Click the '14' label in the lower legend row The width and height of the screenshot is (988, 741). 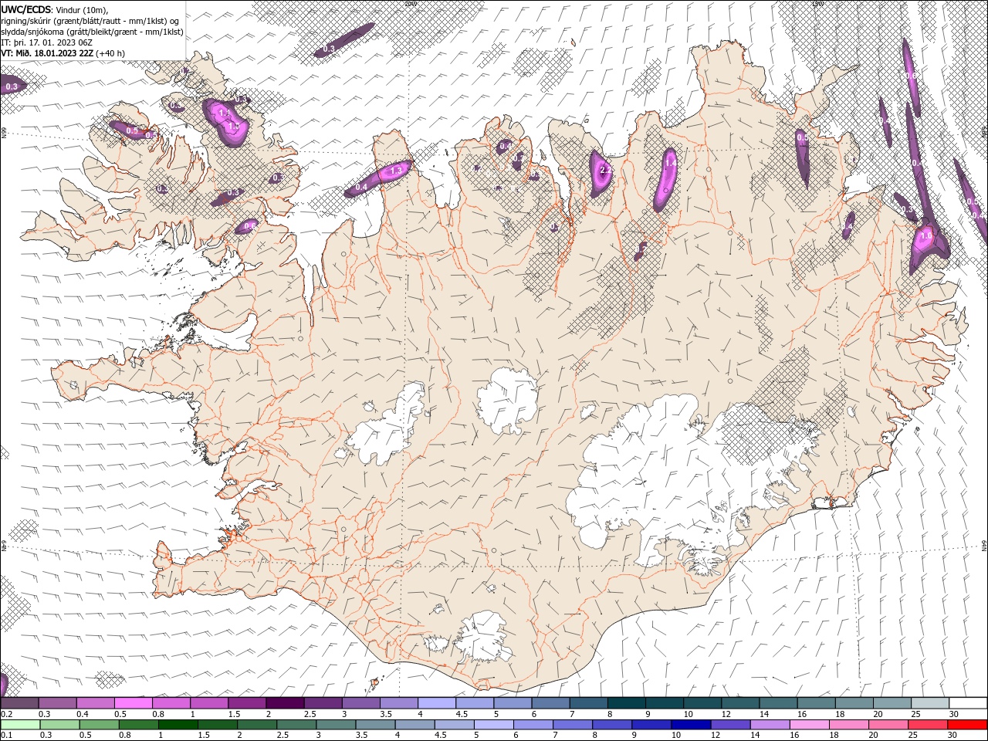755,736
